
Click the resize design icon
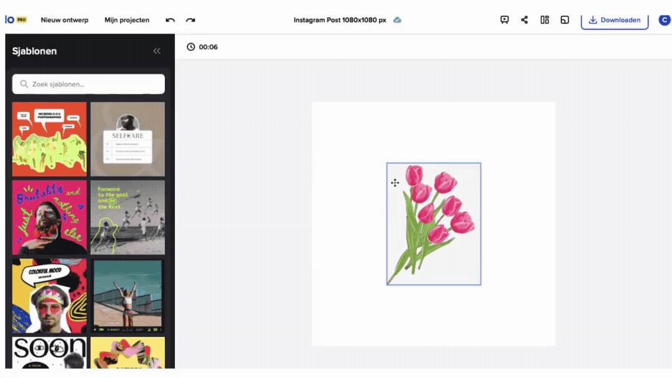point(565,20)
